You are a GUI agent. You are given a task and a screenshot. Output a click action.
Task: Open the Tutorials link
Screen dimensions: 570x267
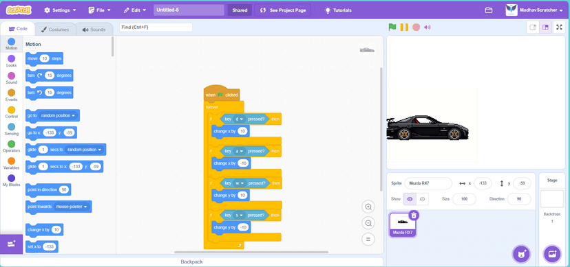point(338,10)
